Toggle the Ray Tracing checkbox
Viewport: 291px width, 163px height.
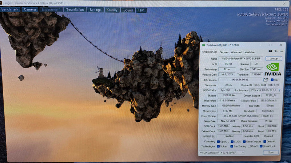(x=232, y=146)
